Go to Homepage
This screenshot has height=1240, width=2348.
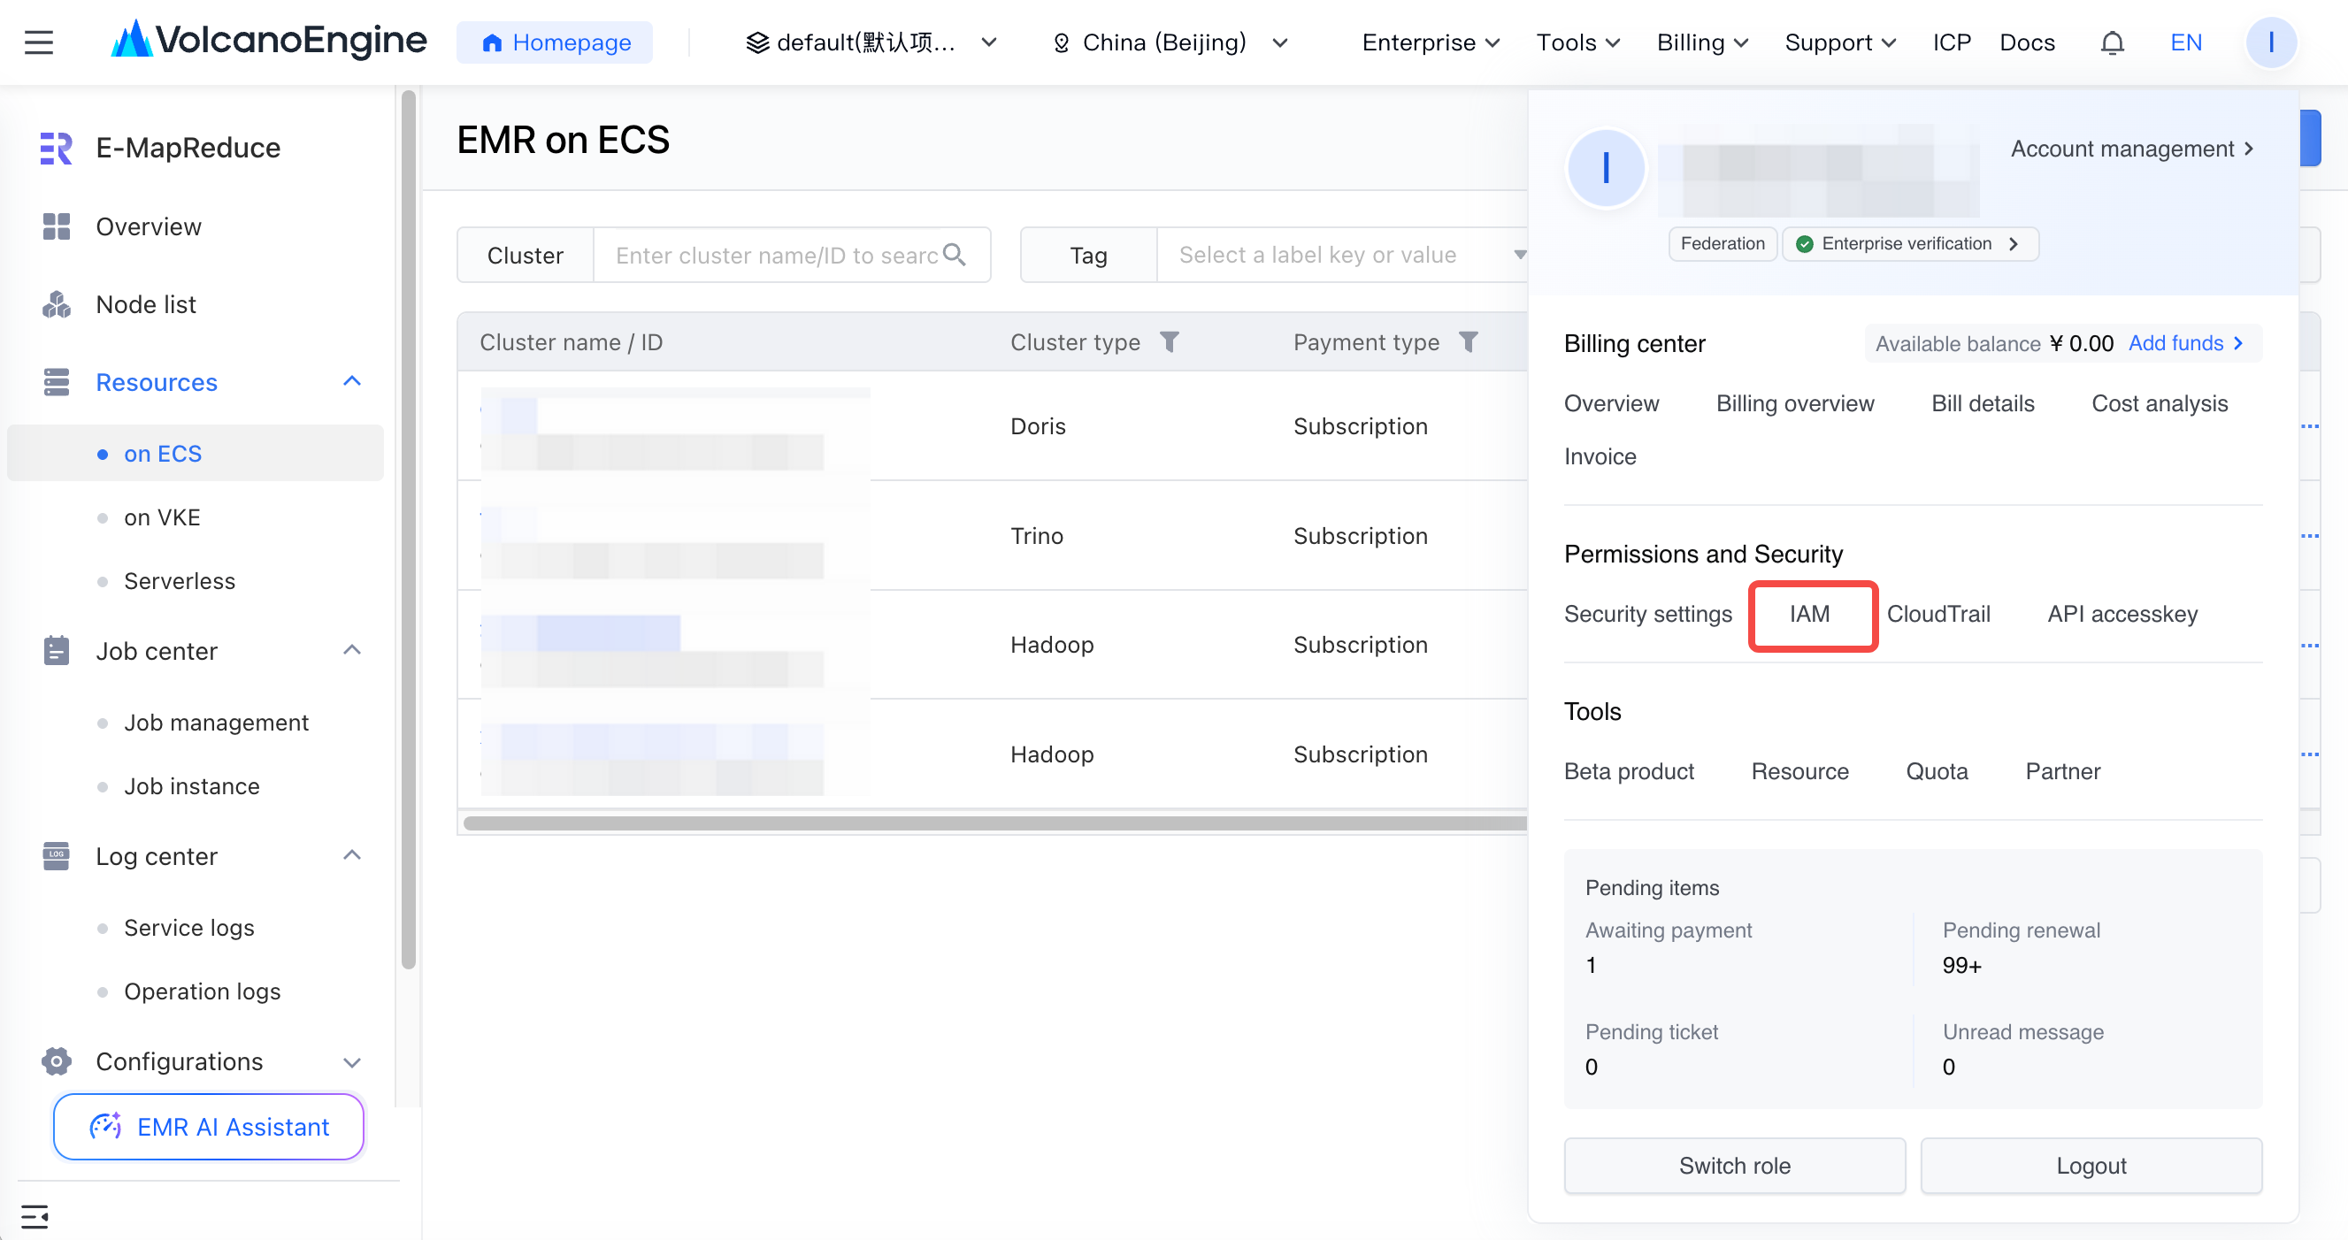pyautogui.click(x=554, y=42)
